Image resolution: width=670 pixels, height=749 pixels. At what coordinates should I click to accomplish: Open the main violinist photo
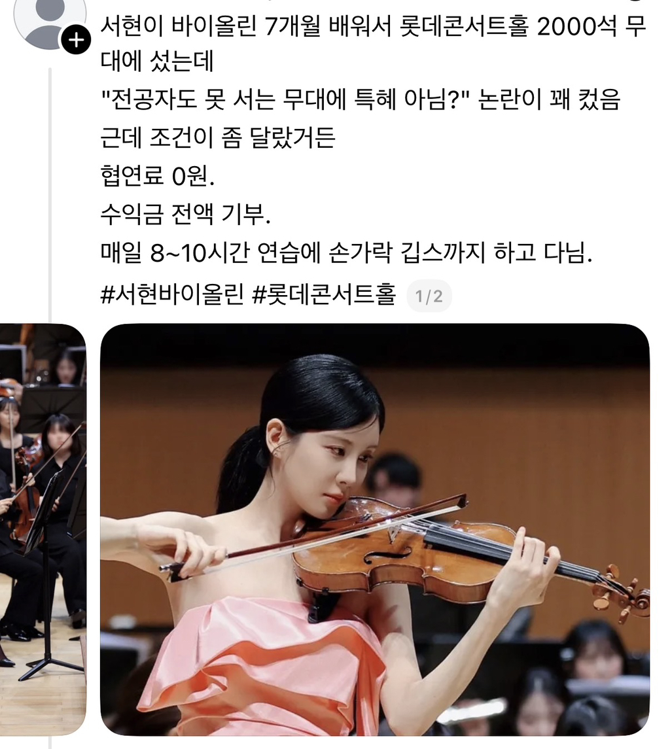375,530
